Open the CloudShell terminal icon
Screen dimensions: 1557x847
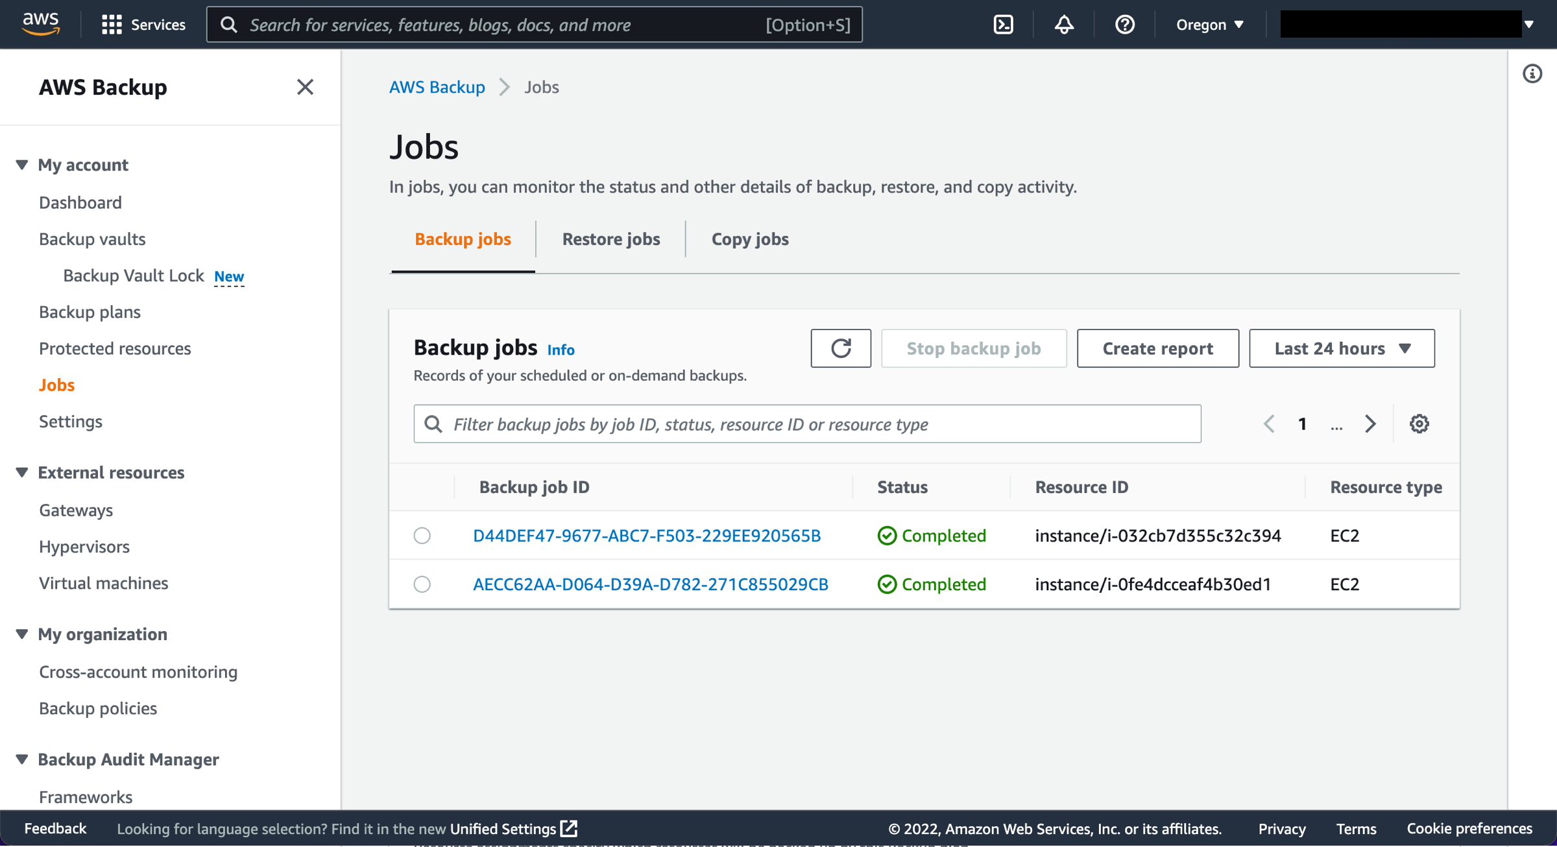pos(1003,25)
